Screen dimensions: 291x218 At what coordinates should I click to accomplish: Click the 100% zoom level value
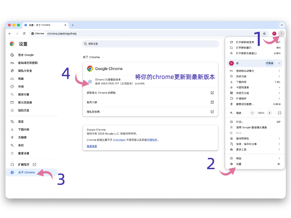pos(261,113)
